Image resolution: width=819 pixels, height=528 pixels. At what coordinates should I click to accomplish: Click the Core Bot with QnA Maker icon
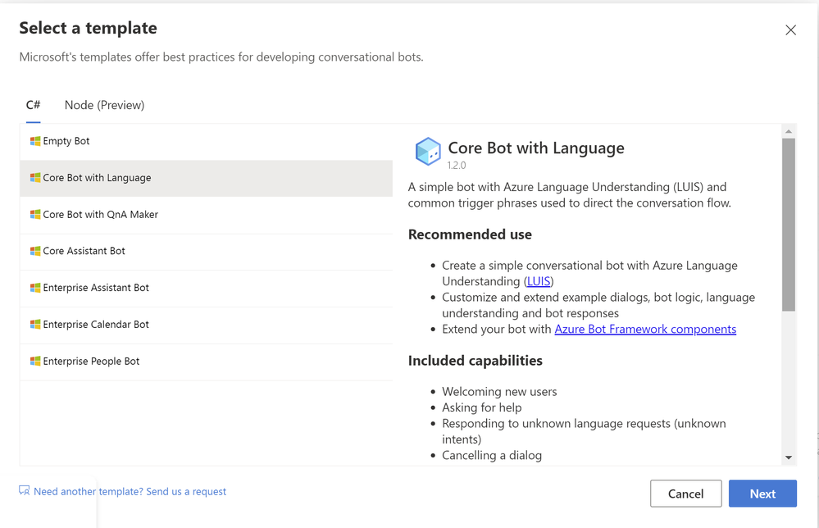(35, 215)
